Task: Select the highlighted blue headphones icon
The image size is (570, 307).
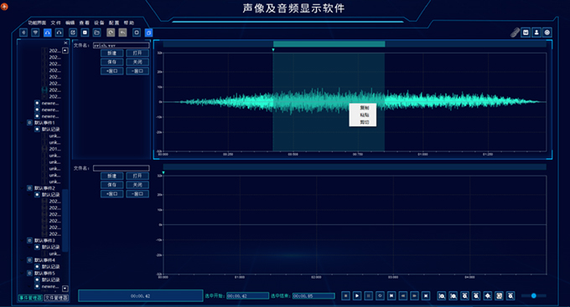Action: pyautogui.click(x=47, y=33)
